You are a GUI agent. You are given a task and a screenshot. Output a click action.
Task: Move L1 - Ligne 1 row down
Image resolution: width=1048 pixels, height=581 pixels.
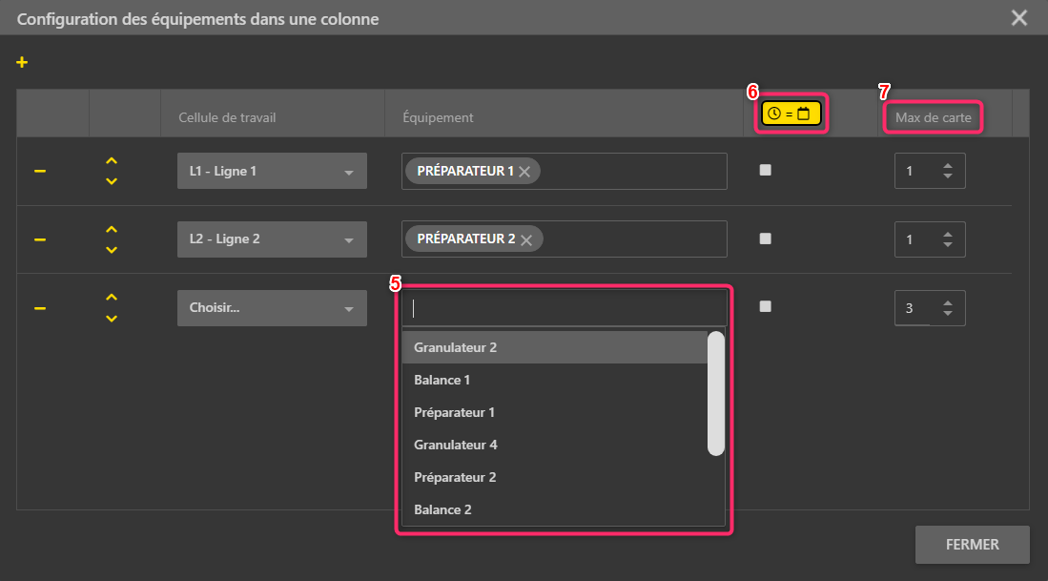pyautogui.click(x=112, y=181)
